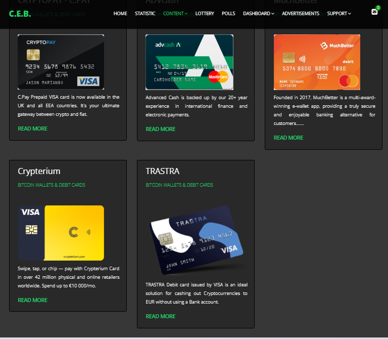Viewport: 388px width, 339px height.
Task: Click the Crypterium swipe, tap, or chip description
Action: 69,277
